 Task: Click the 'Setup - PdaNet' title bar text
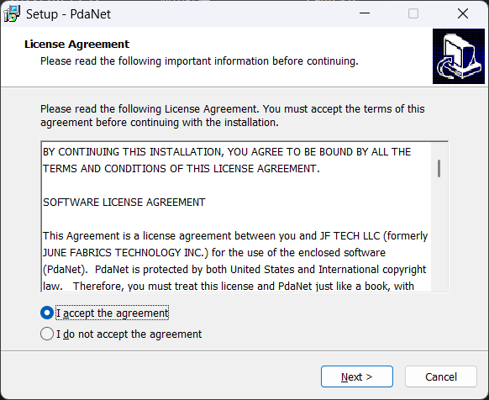click(x=68, y=14)
